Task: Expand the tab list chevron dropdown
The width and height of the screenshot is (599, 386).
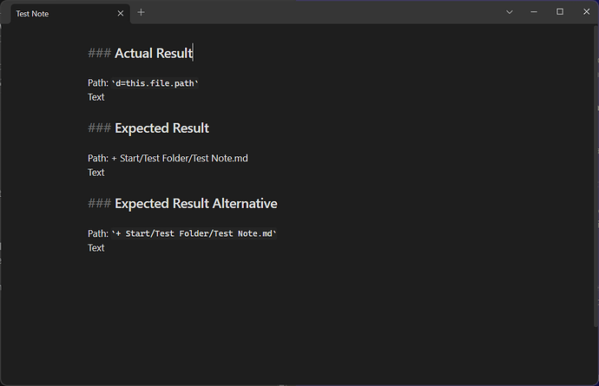Action: [x=510, y=12]
